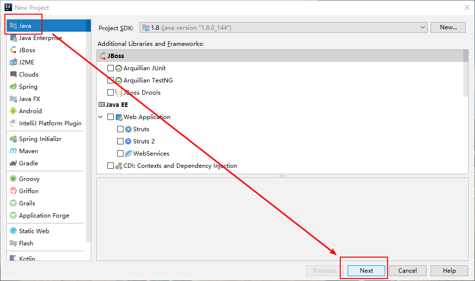475x281 pixels.
Task: Click the Struts 2 gear icon
Action: [x=128, y=141]
